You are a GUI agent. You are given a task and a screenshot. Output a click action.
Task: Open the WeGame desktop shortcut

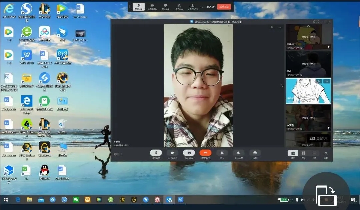45,149
